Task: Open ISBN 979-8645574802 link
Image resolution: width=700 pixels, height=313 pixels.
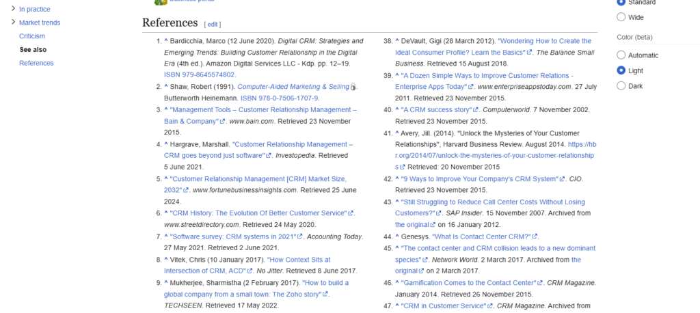Action: pyautogui.click(x=199, y=75)
